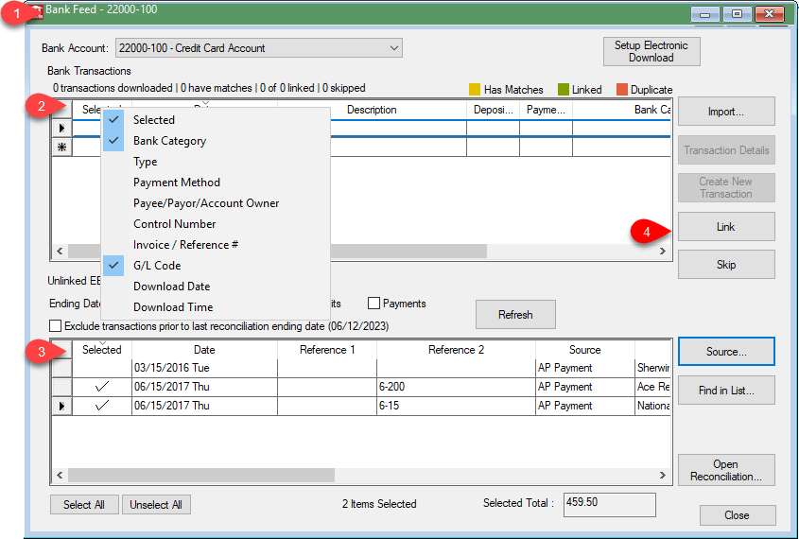Click the green Linked legend swatch

point(563,90)
